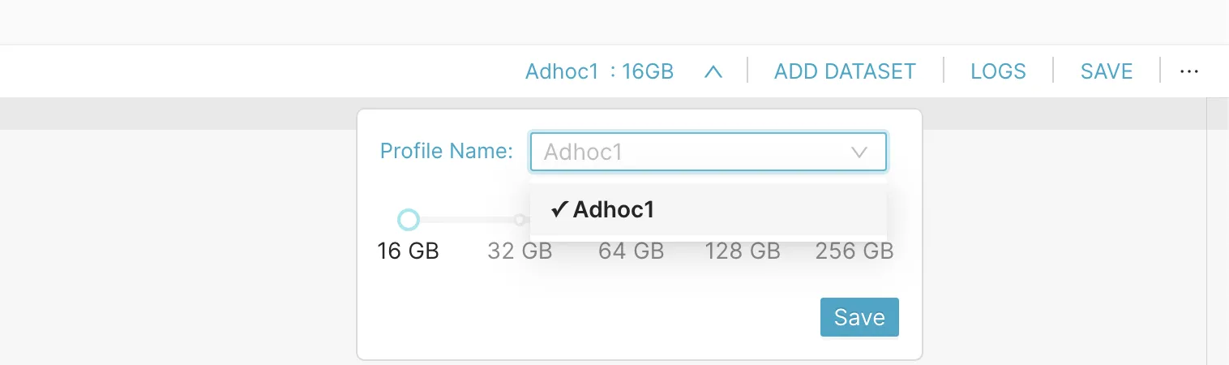Choose the 16 GB memory label

[x=409, y=251]
